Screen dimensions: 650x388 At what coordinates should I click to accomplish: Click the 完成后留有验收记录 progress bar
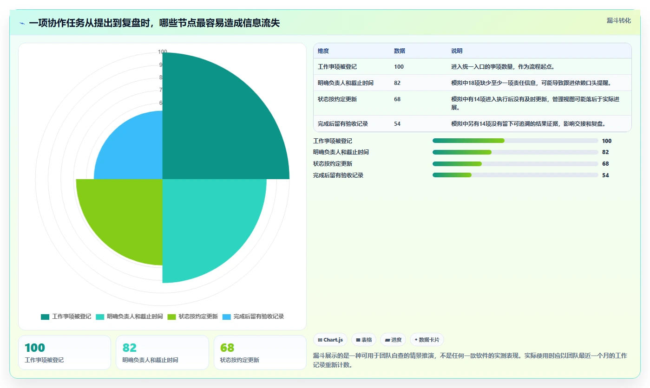[x=515, y=175]
